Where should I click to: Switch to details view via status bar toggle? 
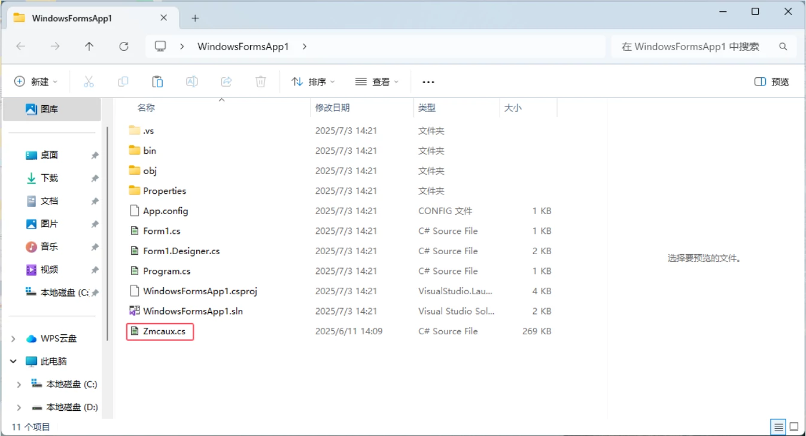[x=778, y=427]
